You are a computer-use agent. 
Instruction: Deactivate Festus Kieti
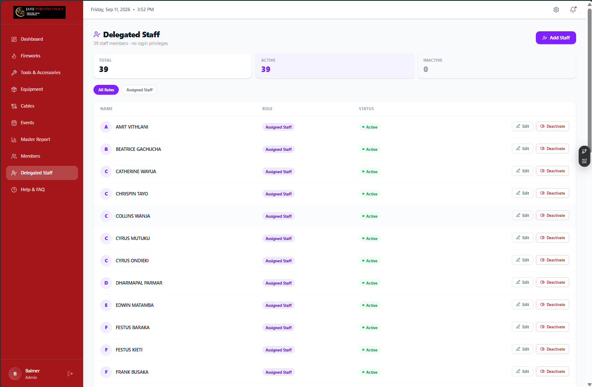click(x=553, y=349)
